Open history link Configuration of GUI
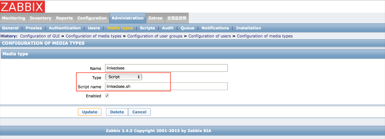 pyautogui.click(x=40, y=36)
